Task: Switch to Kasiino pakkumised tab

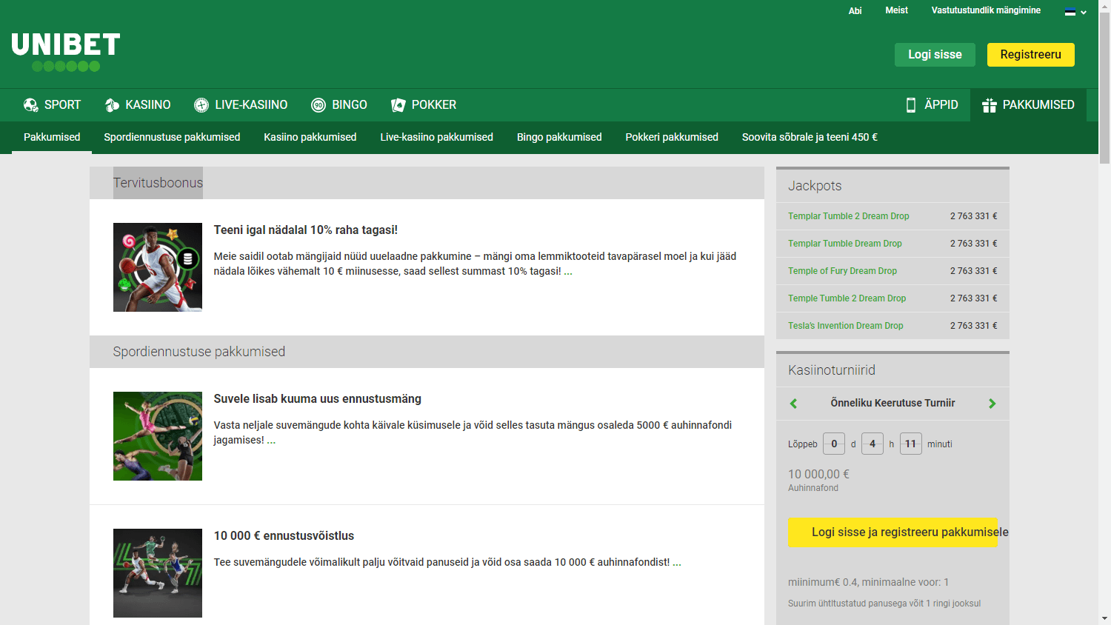Action: (310, 137)
